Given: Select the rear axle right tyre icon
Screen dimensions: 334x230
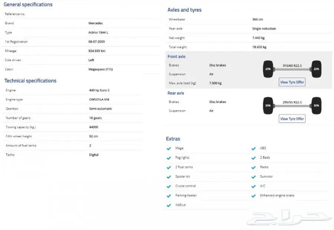Looking at the screenshot, I should [x=316, y=106].
